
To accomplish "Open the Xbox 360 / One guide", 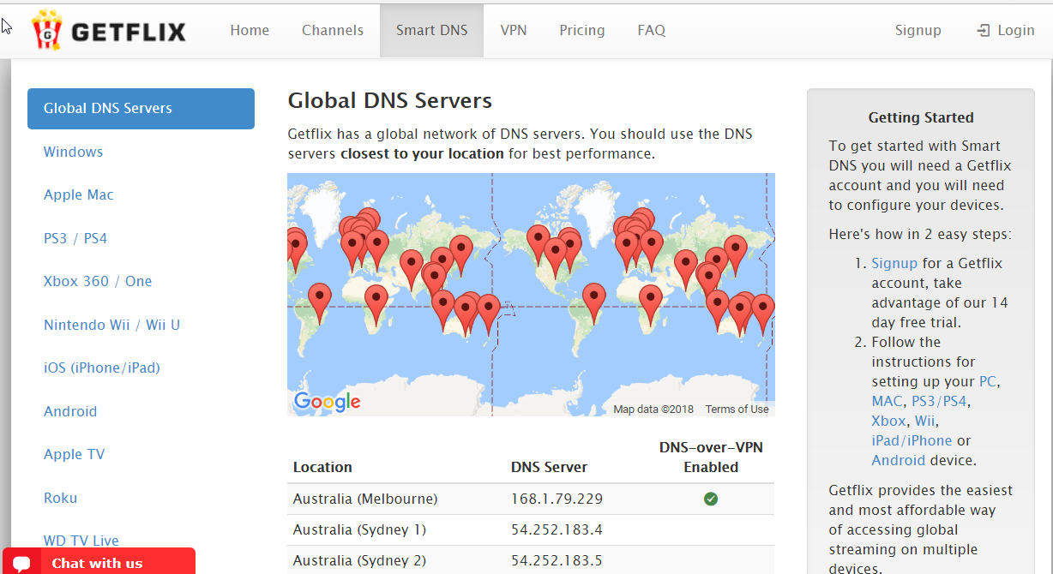I will pyautogui.click(x=98, y=281).
